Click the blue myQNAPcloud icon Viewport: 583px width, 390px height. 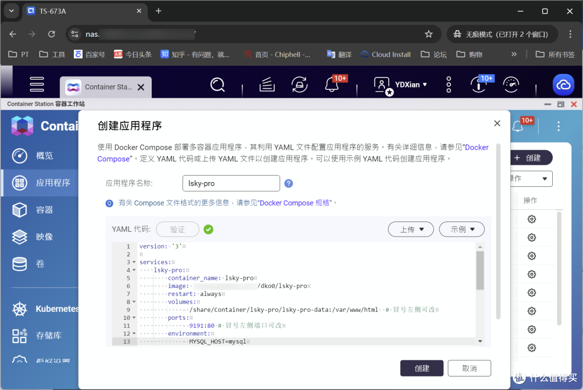click(x=563, y=85)
